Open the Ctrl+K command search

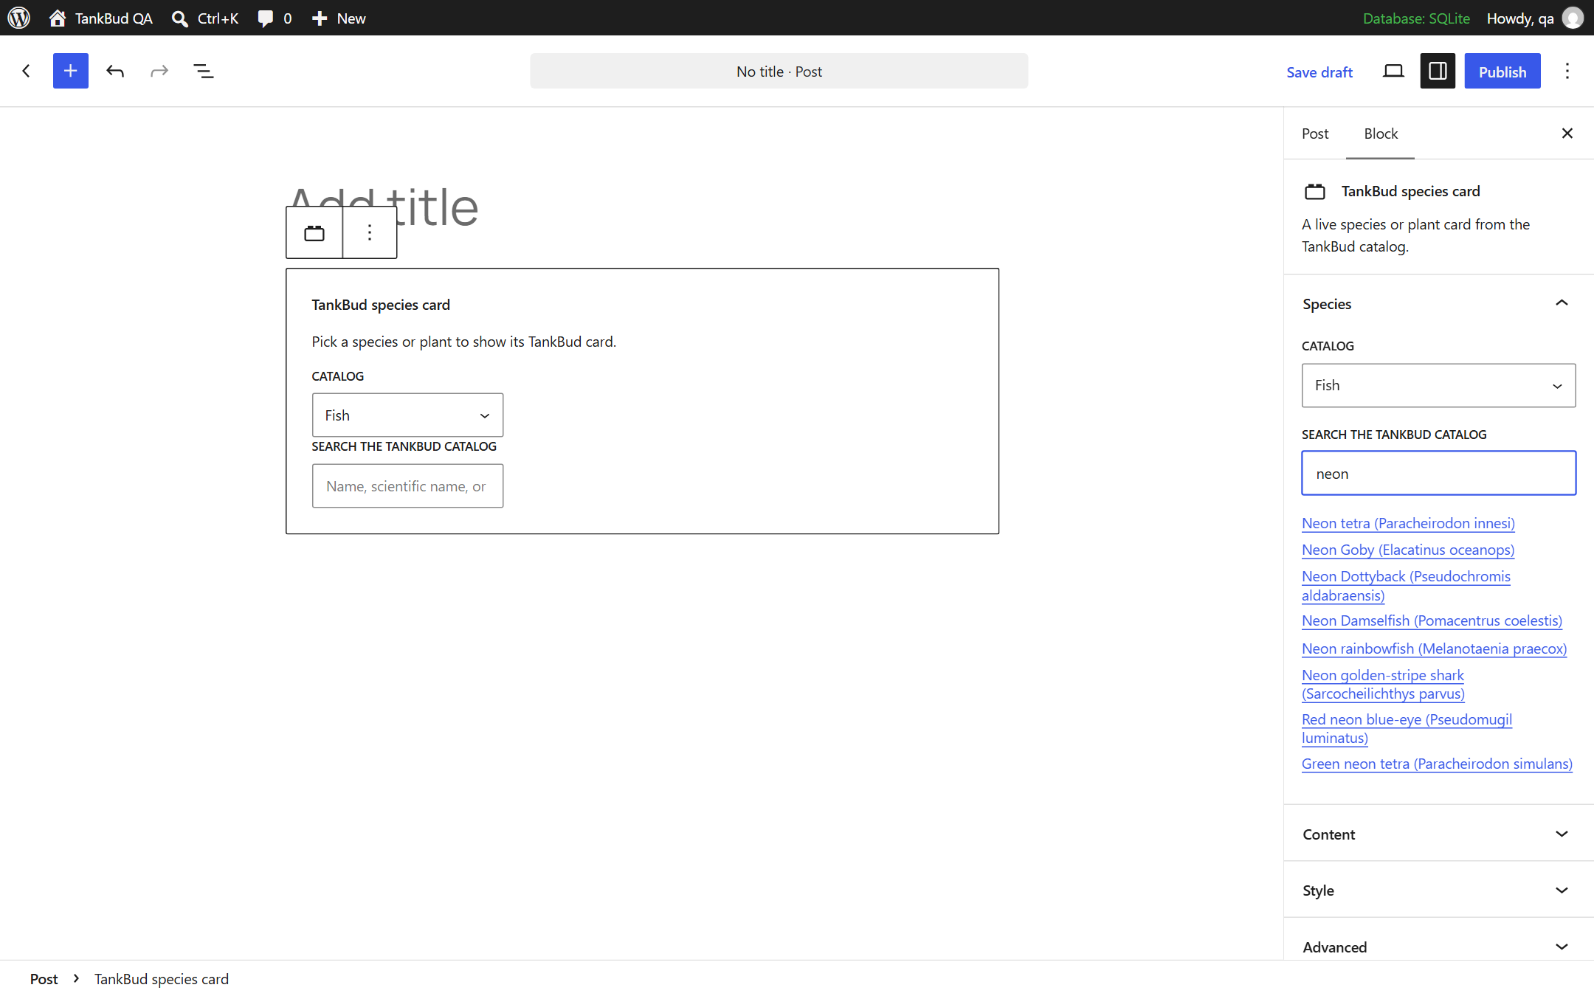205,18
